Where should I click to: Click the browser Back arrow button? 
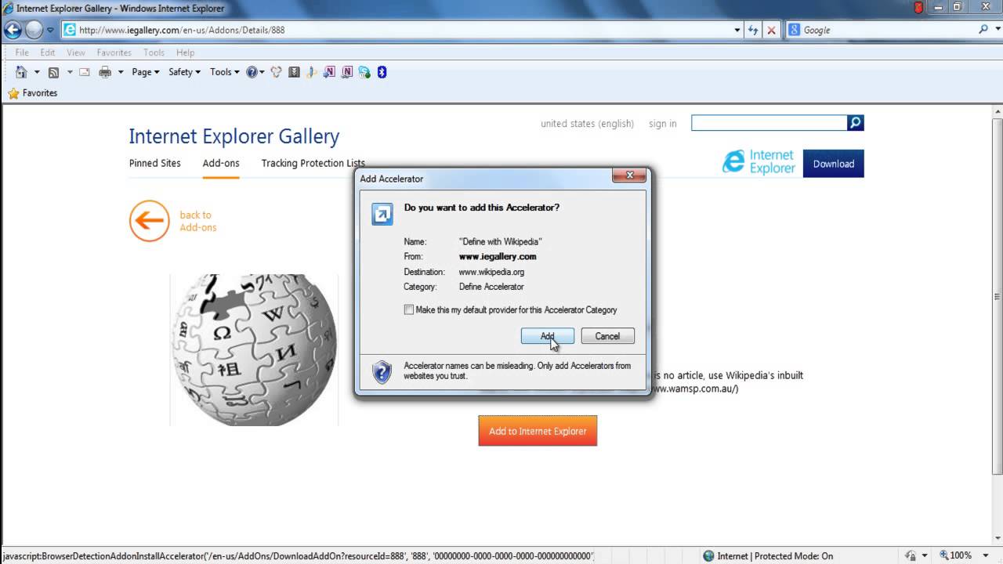13,30
